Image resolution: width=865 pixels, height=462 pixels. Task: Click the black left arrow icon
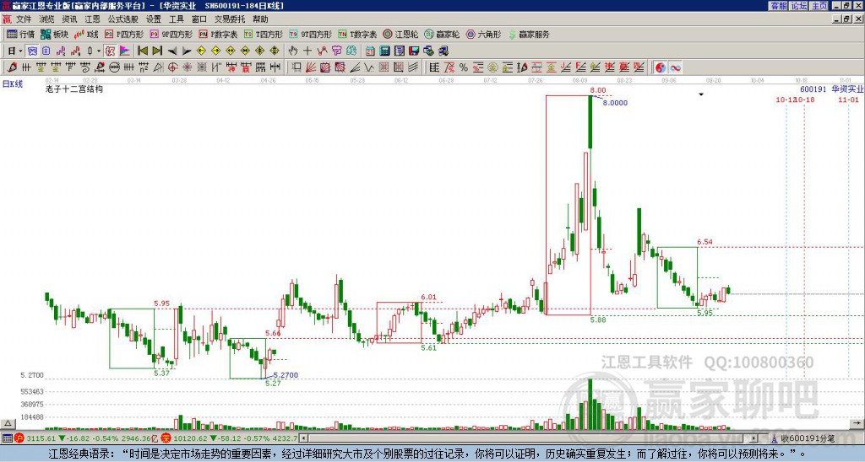coord(172,51)
